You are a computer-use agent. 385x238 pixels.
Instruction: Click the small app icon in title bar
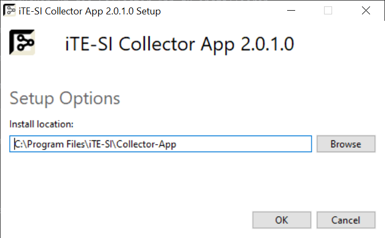point(9,11)
